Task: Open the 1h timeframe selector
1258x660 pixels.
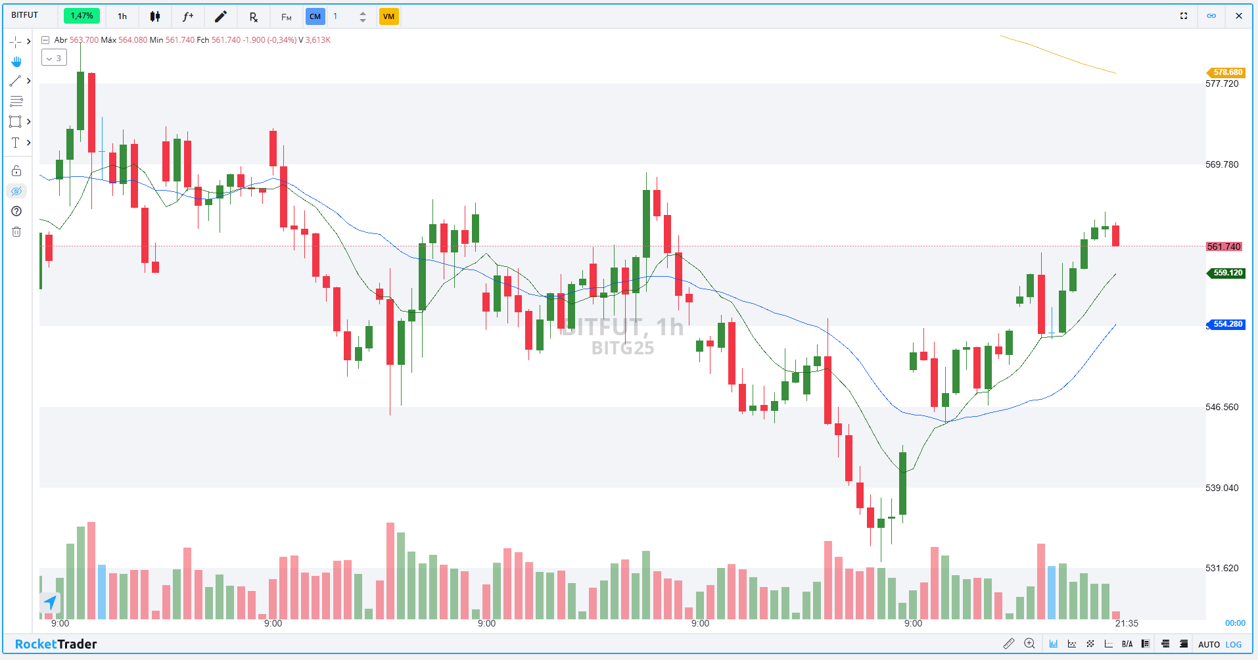Action: click(x=122, y=16)
